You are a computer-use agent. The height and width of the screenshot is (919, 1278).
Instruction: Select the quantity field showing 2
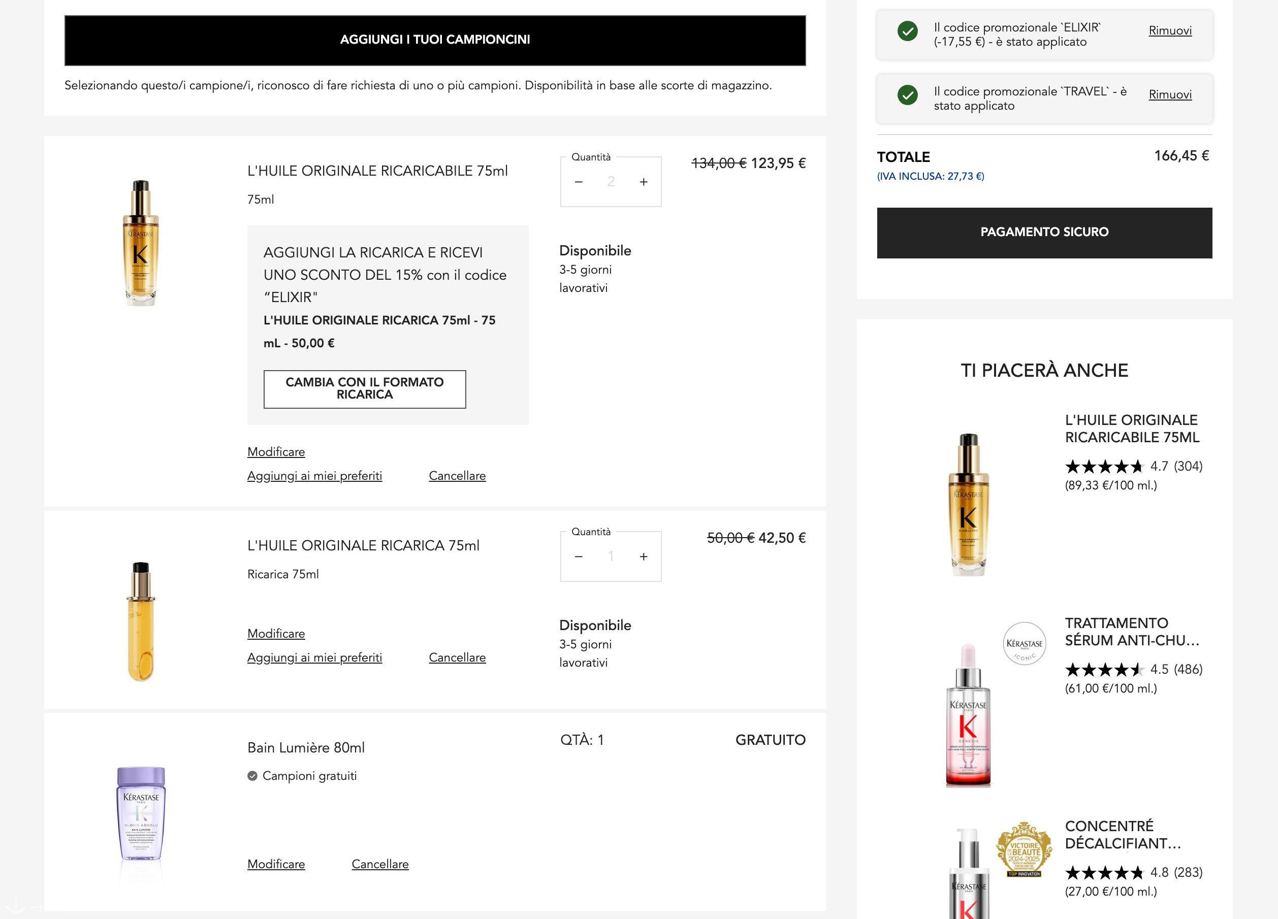611,181
